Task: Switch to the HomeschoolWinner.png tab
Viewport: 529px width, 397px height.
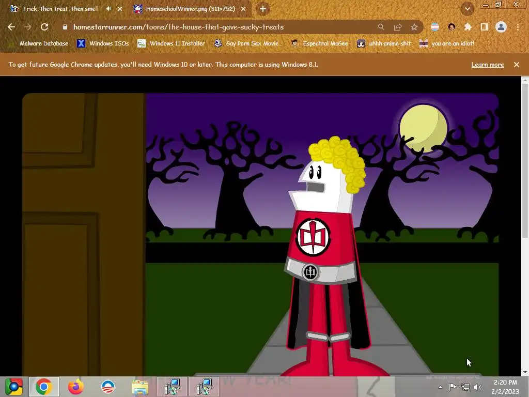Action: [190, 9]
